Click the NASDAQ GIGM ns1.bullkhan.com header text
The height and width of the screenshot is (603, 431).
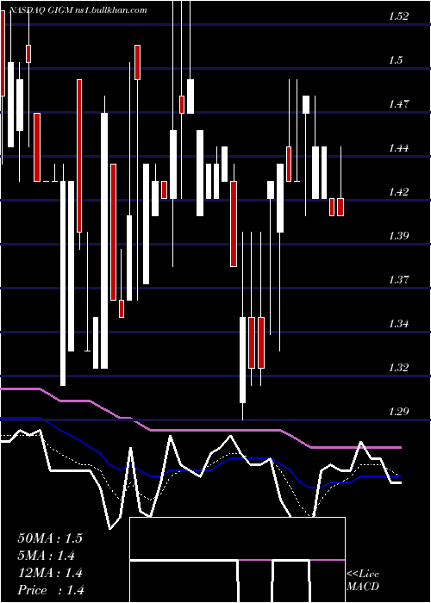(78, 10)
